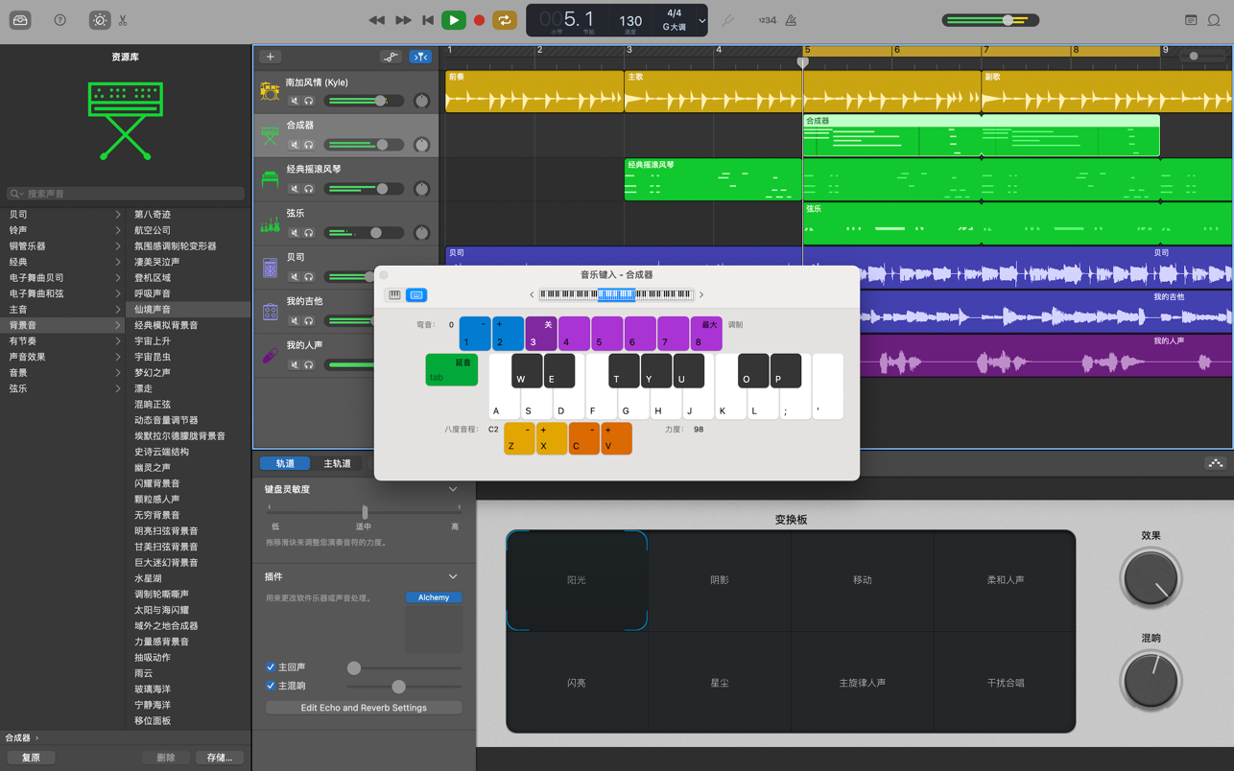Image resolution: width=1234 pixels, height=771 pixels.
Task: Open the Scissors editor icon
Action: 123,20
